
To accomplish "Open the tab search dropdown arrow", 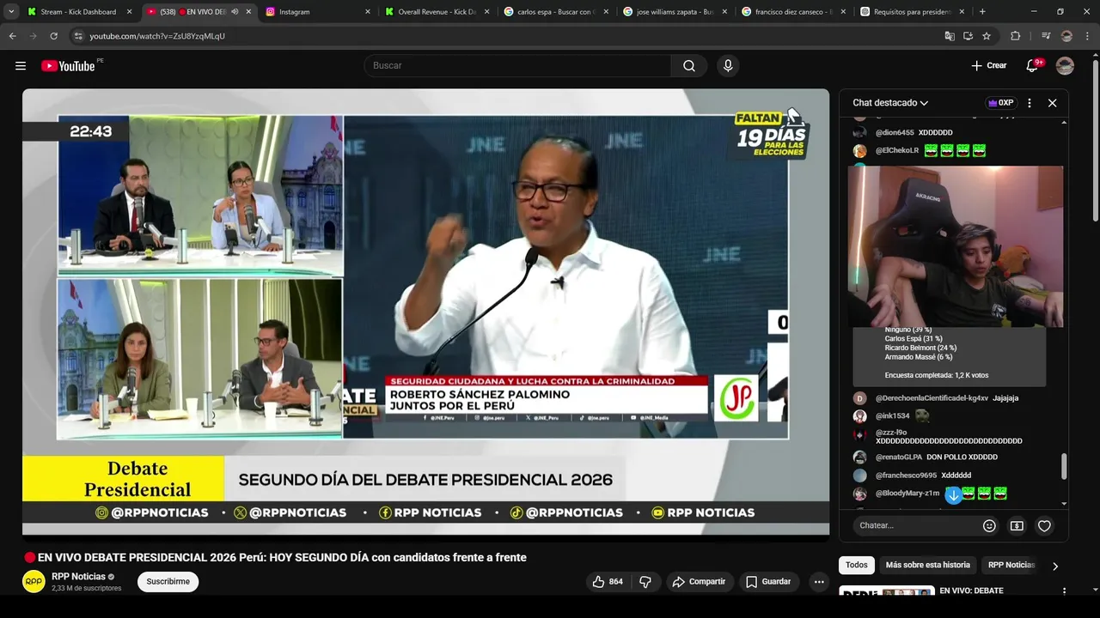I will (x=11, y=12).
